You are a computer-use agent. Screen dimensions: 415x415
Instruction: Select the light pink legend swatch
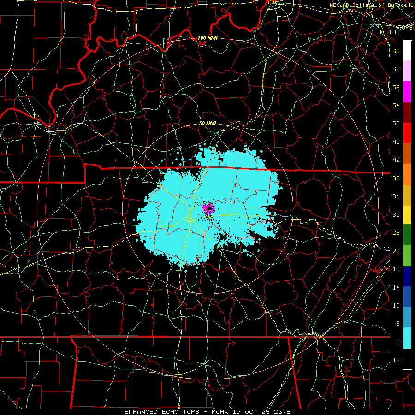407,71
